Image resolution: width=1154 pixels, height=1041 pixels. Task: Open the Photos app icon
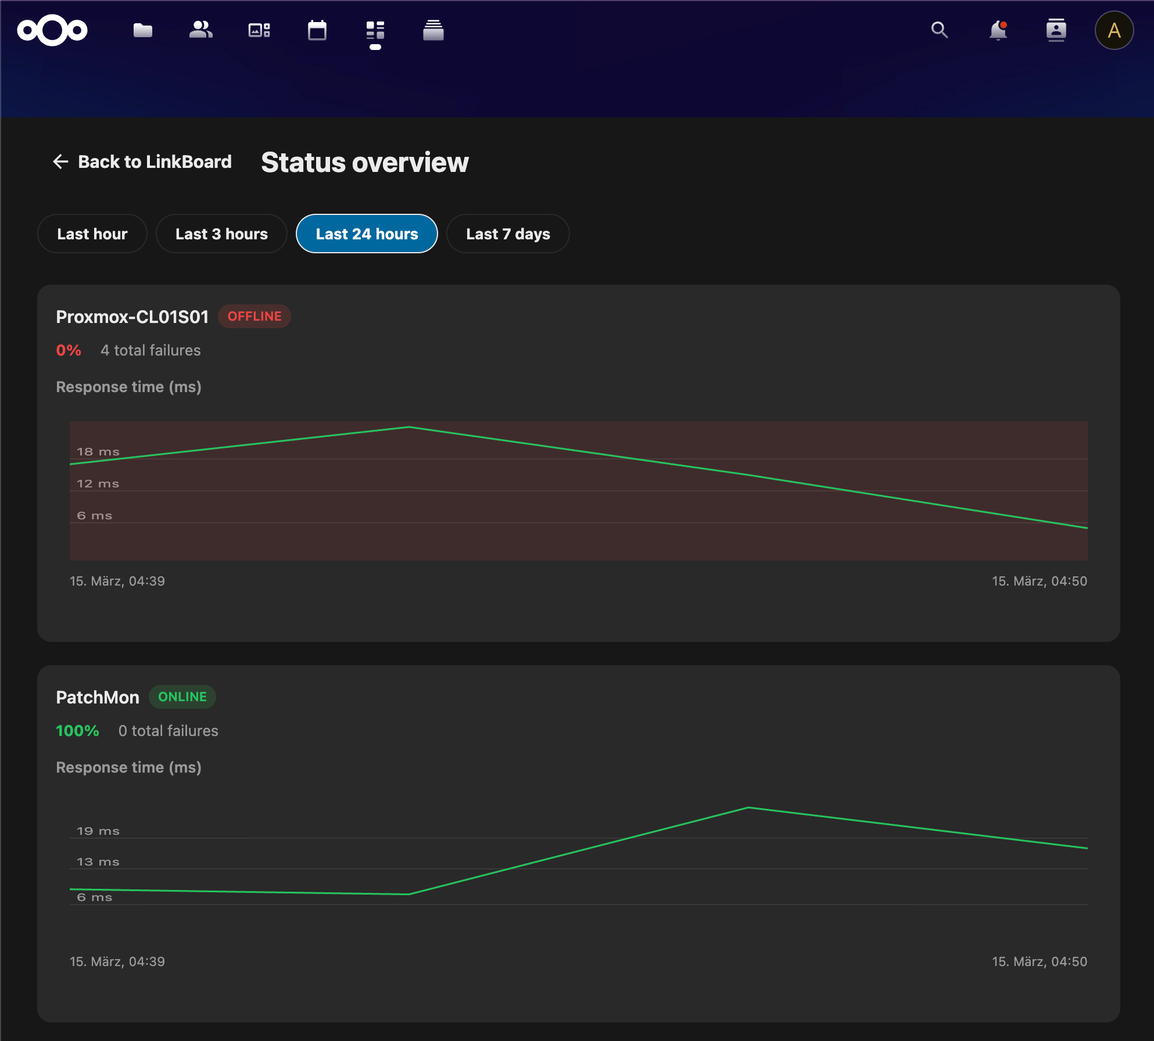coord(259,30)
